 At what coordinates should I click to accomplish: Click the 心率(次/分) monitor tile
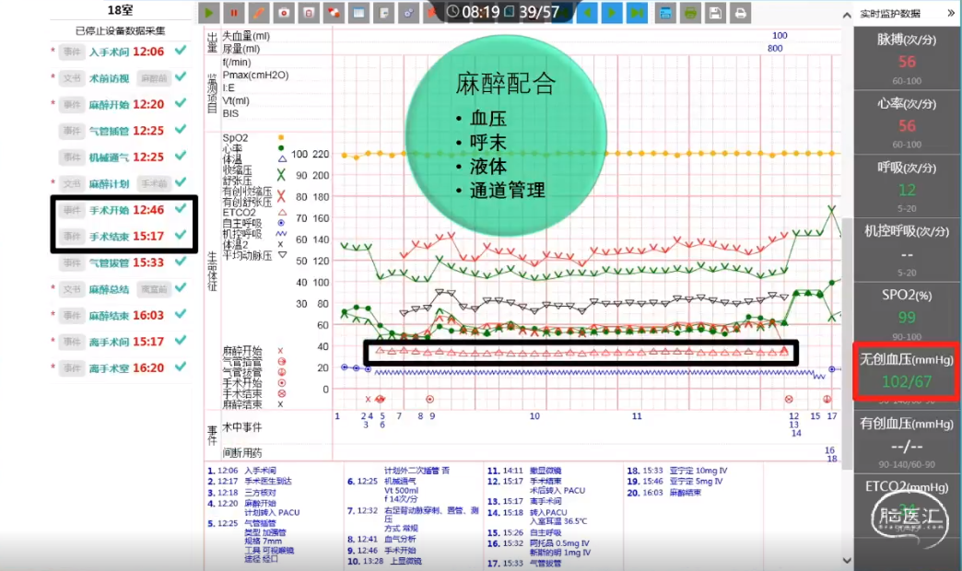coord(907,122)
